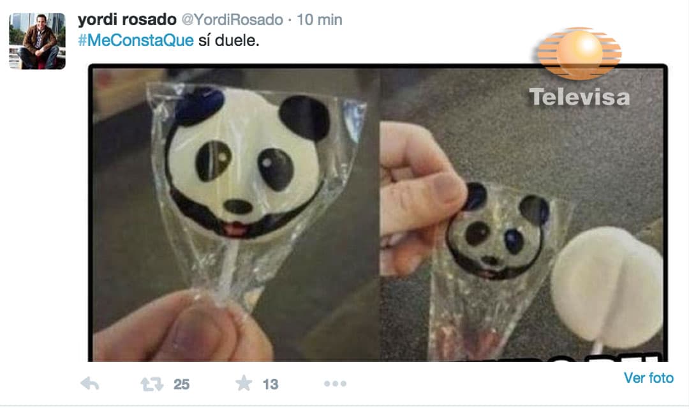This screenshot has width=689, height=409.
Task: View the retweet count of 25
Action: [x=181, y=384]
